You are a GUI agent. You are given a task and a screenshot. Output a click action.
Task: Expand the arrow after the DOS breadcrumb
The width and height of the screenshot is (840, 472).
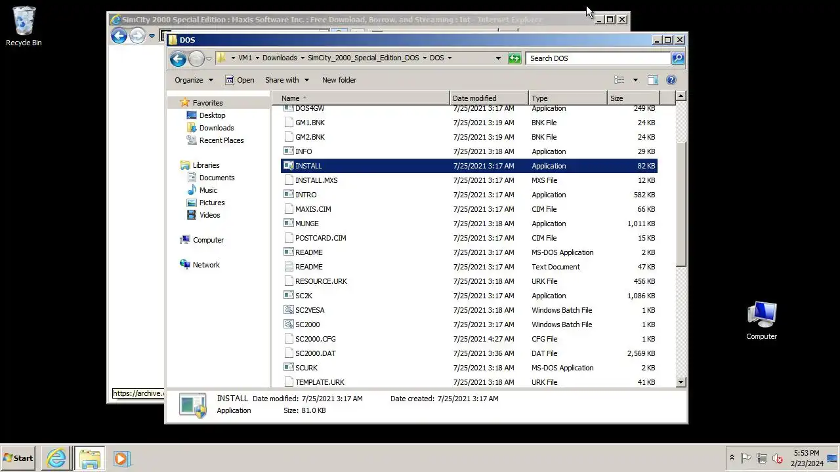click(x=450, y=58)
